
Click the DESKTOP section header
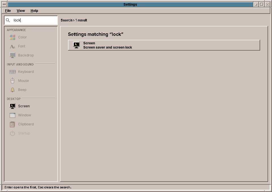click(x=14, y=99)
